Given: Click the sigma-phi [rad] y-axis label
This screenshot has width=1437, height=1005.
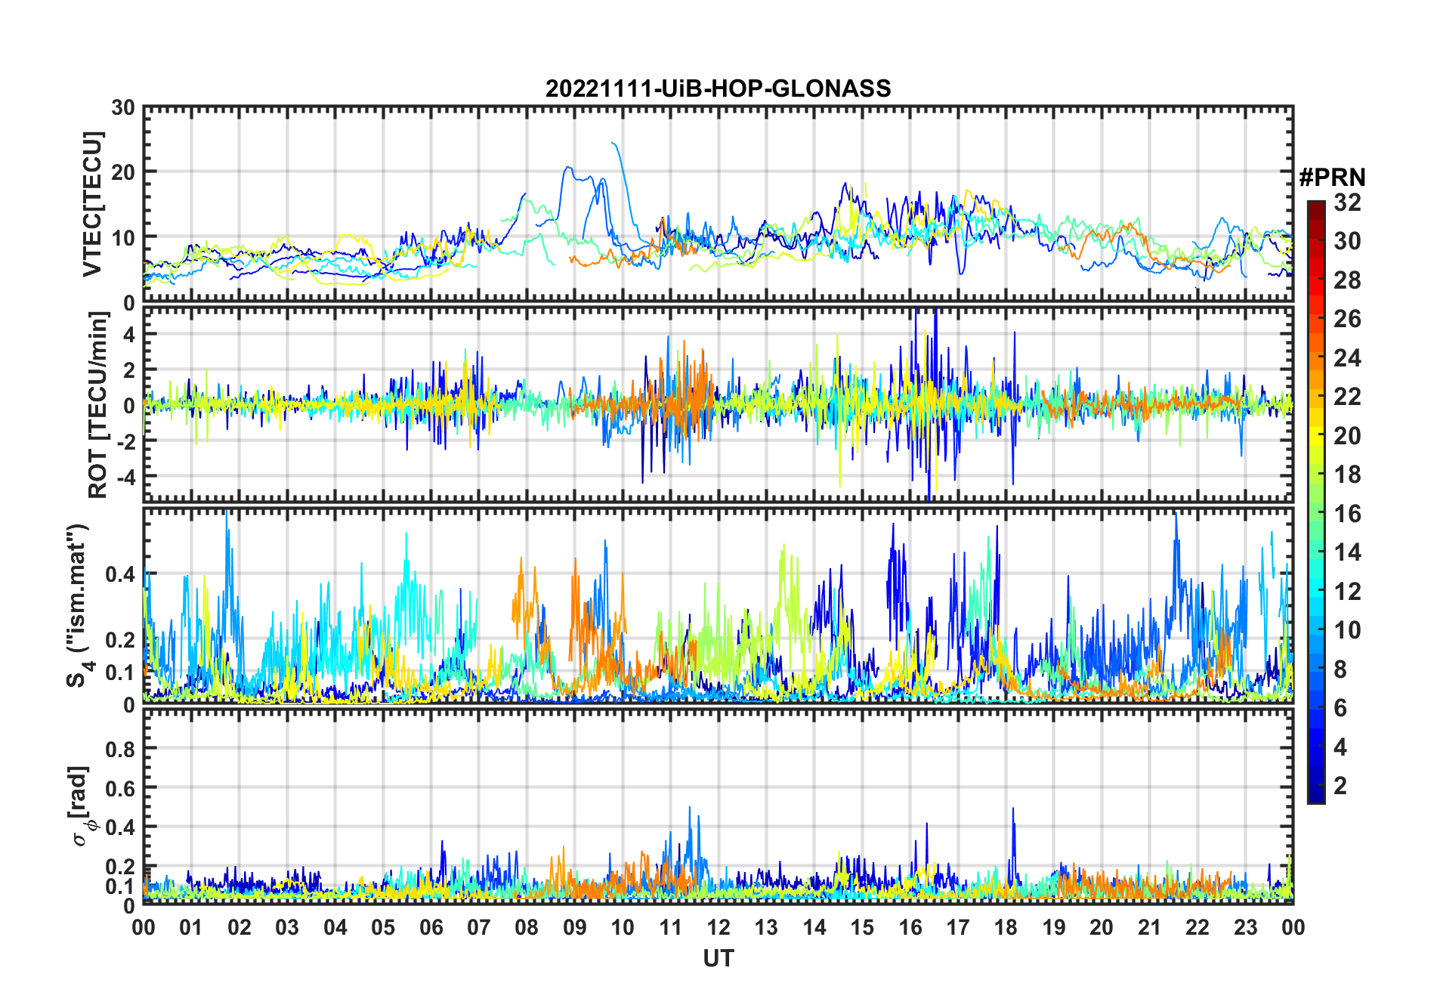Looking at the screenshot, I should [x=82, y=806].
